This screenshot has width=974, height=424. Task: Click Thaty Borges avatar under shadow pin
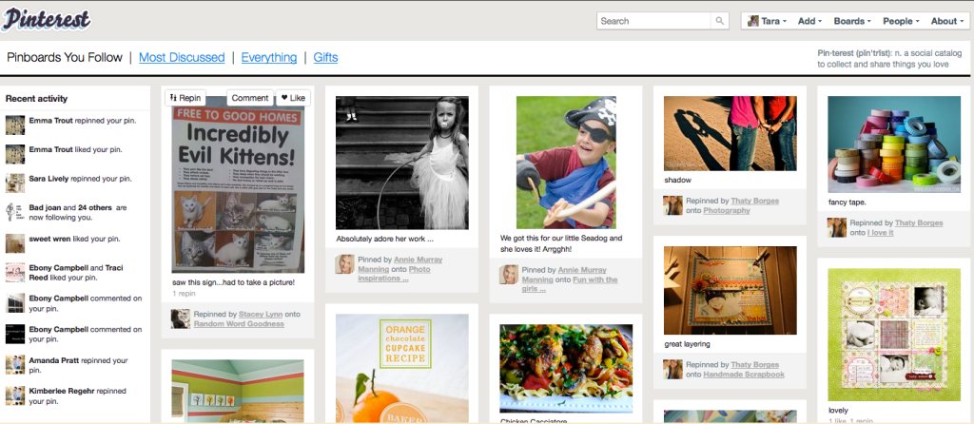[x=672, y=205]
